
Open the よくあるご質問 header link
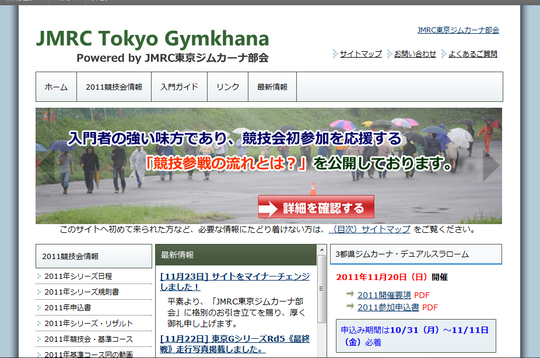tap(473, 54)
